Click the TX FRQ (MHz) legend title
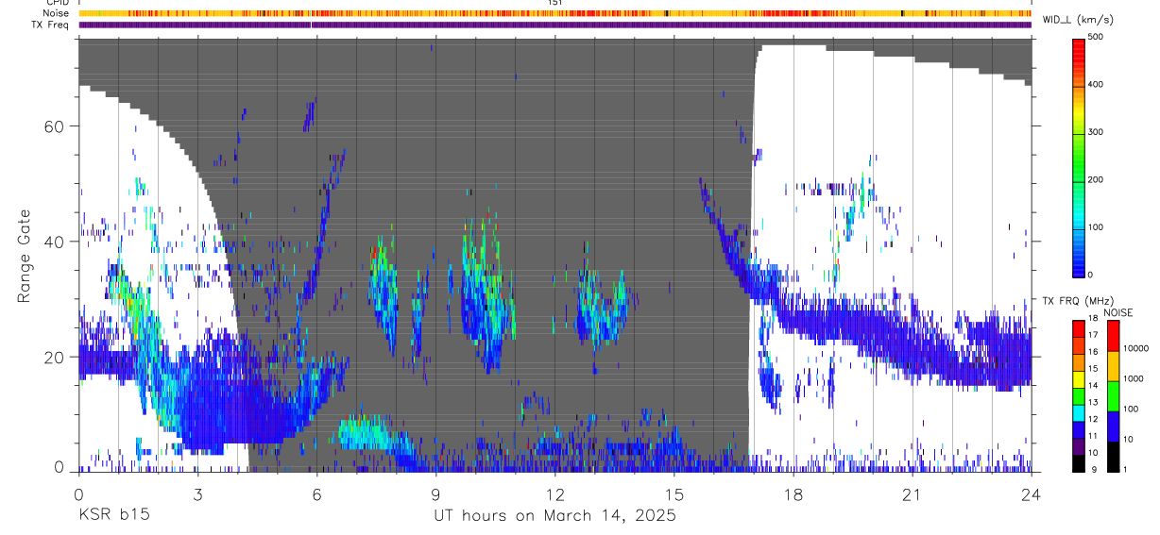Screen dimensions: 1160x535 [x=1080, y=301]
